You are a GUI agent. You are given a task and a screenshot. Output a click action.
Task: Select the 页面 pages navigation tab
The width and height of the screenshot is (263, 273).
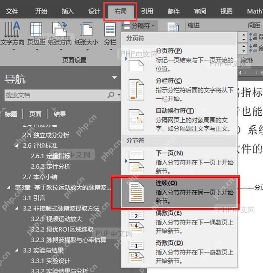pos(35,114)
